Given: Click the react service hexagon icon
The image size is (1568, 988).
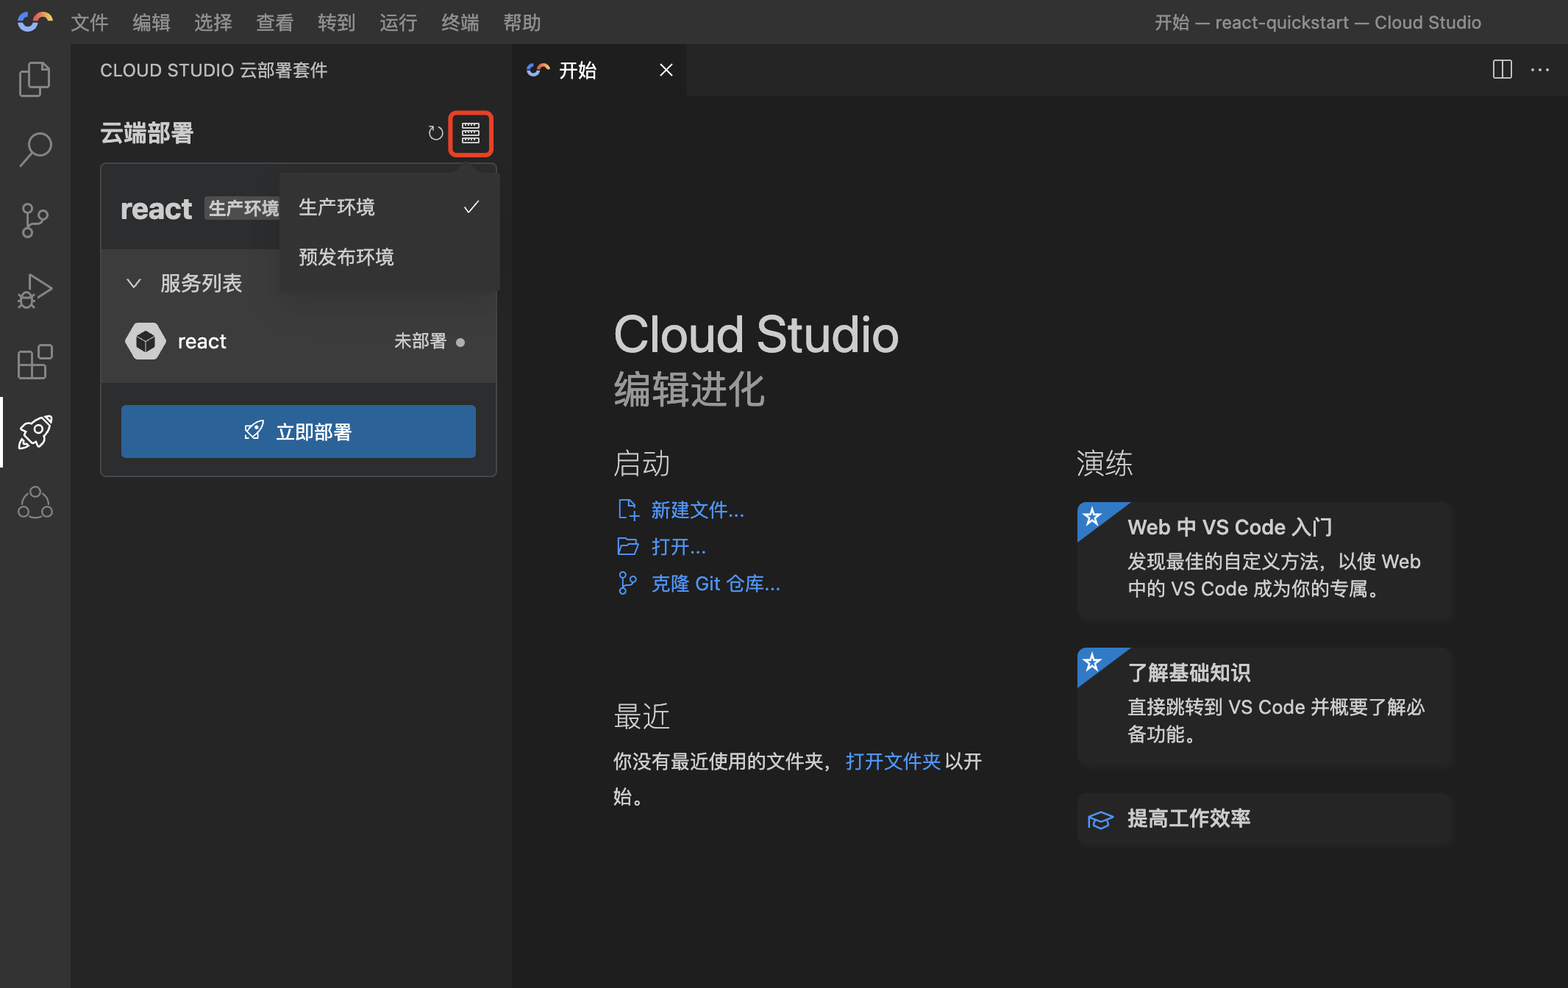Looking at the screenshot, I should [x=146, y=341].
